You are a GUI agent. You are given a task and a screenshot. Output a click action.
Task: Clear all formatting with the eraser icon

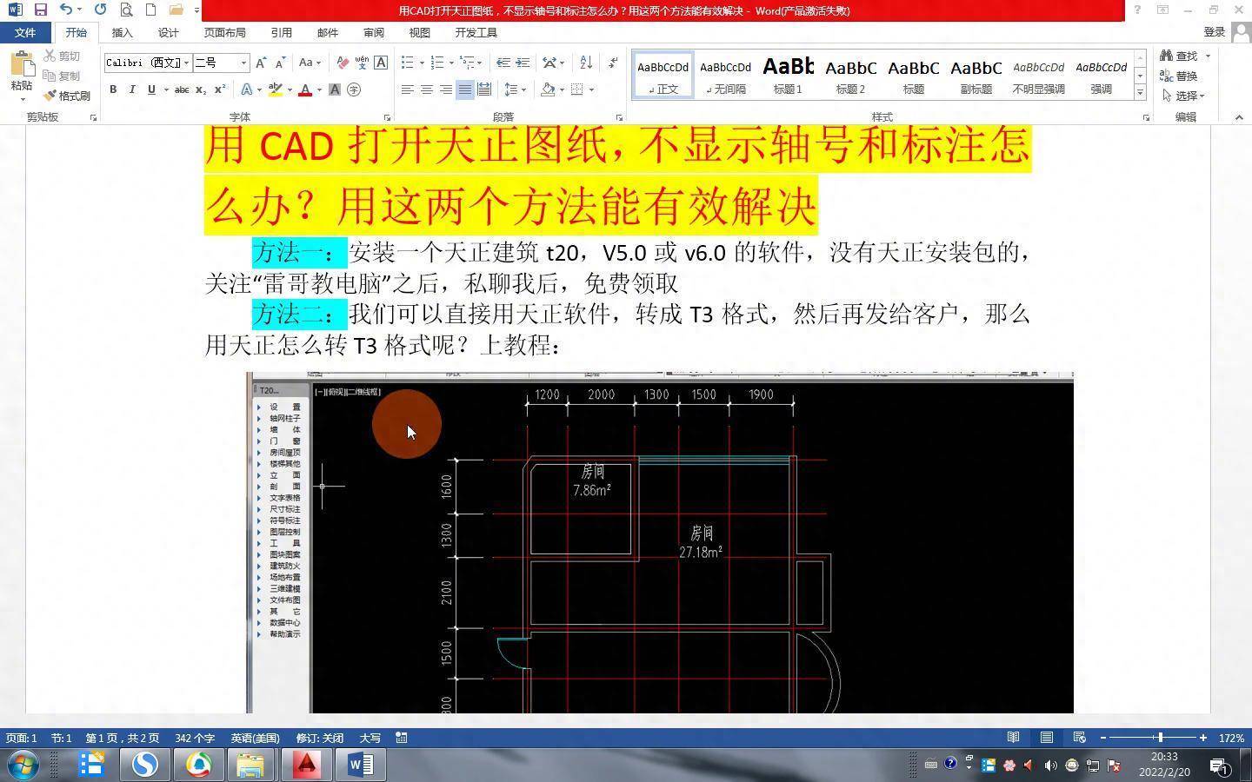coord(343,63)
